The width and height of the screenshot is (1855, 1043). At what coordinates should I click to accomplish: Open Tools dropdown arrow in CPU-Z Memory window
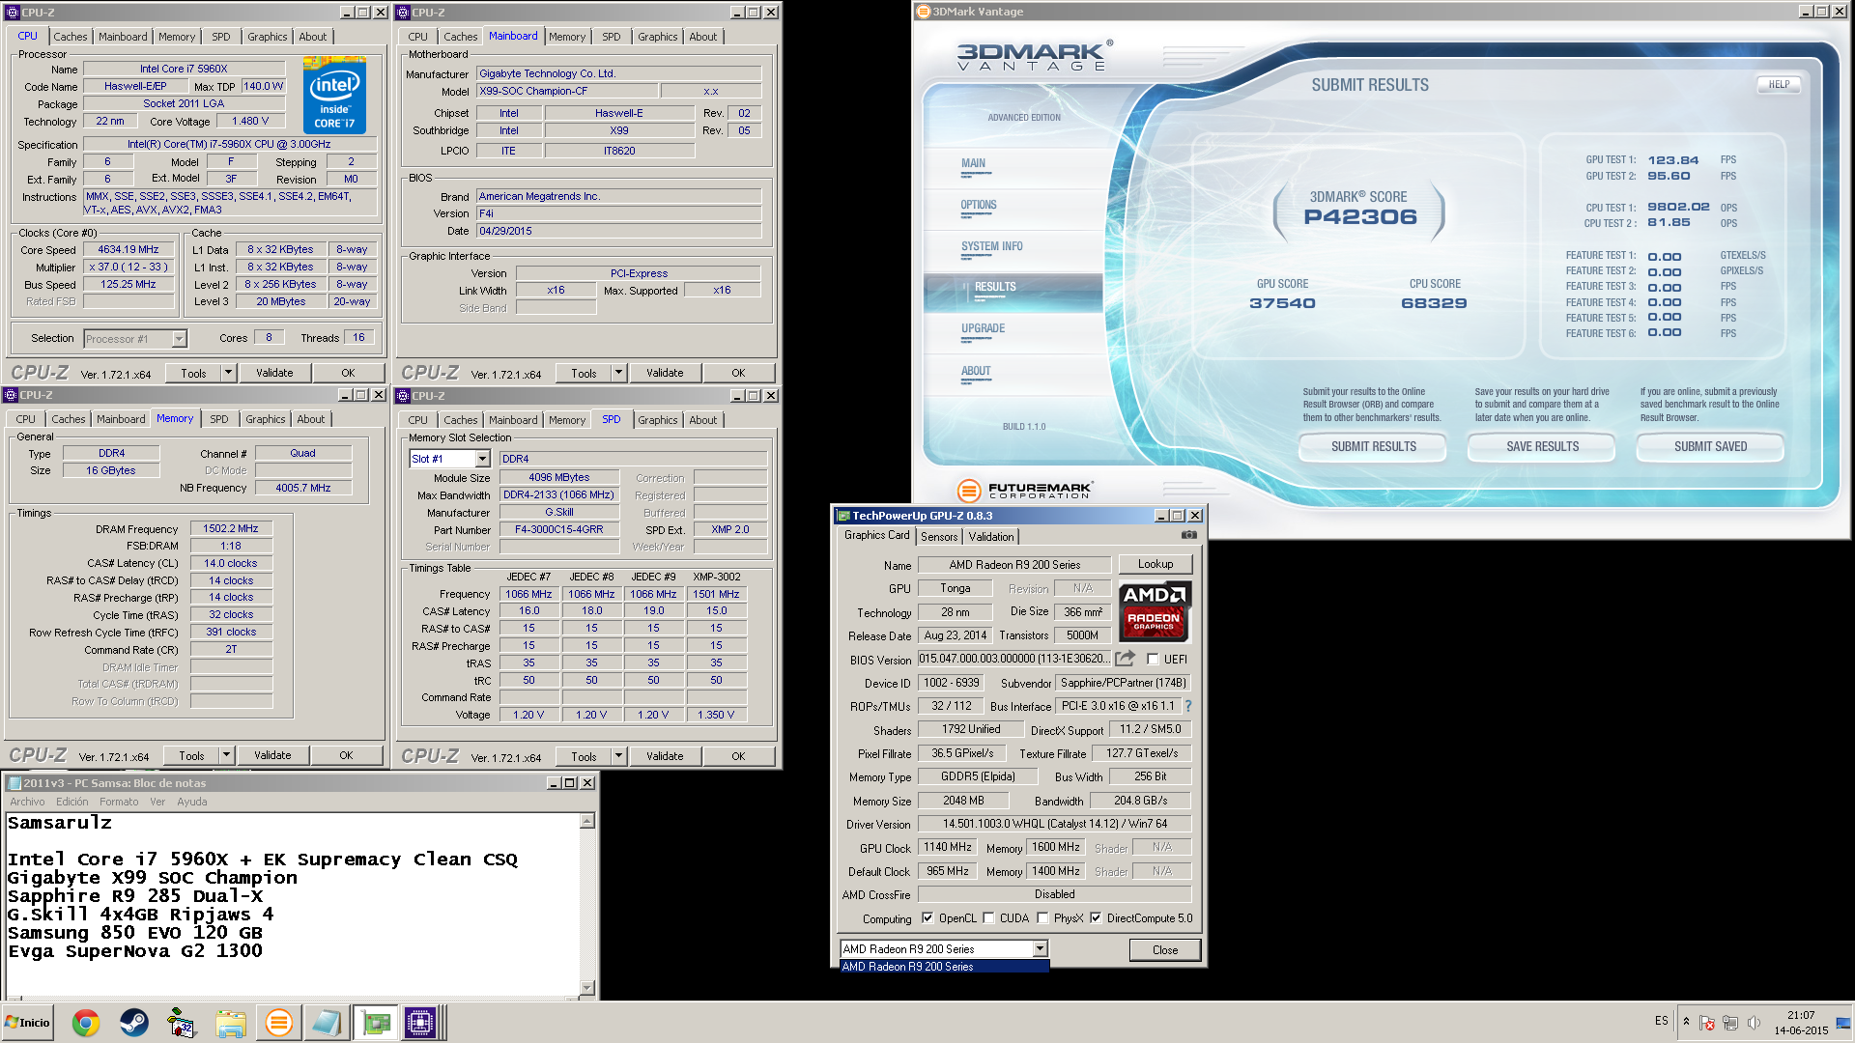point(227,755)
